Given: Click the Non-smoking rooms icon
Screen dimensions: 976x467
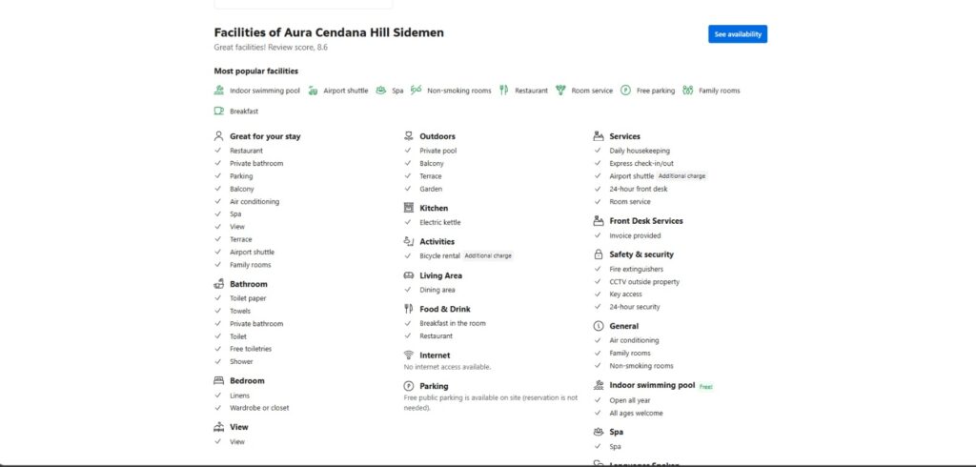Looking at the screenshot, I should (x=416, y=91).
